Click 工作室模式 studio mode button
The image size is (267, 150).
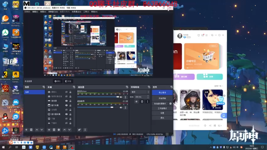(x=162, y=108)
